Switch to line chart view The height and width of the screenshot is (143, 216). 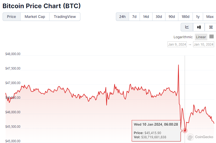[187, 27]
